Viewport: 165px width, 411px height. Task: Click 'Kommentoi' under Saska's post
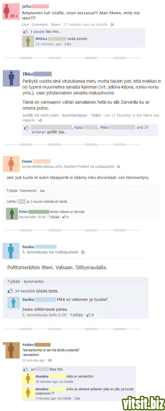34,281
